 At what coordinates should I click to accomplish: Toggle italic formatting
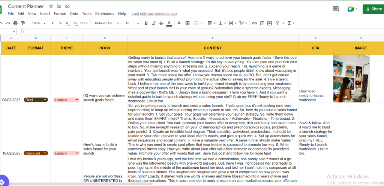tap(154, 23)
